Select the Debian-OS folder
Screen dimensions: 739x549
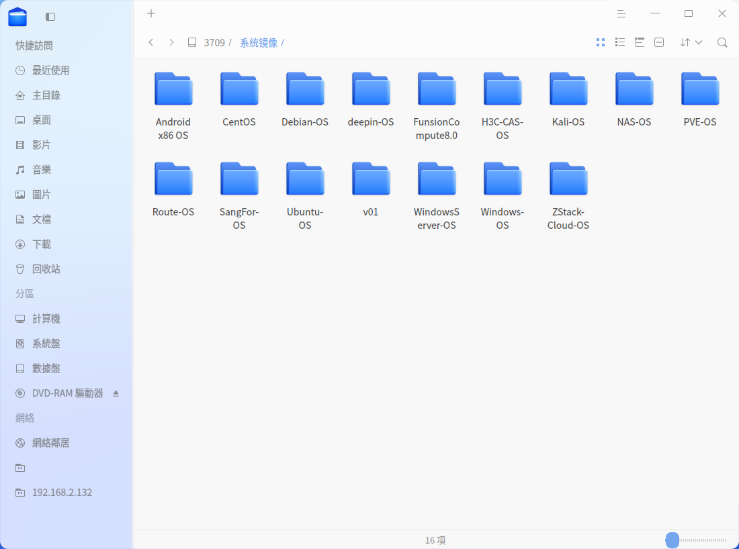click(305, 99)
